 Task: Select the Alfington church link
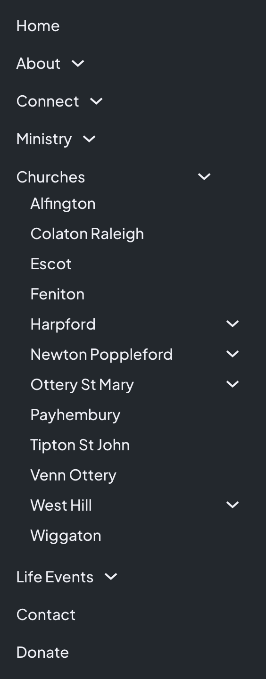point(63,204)
